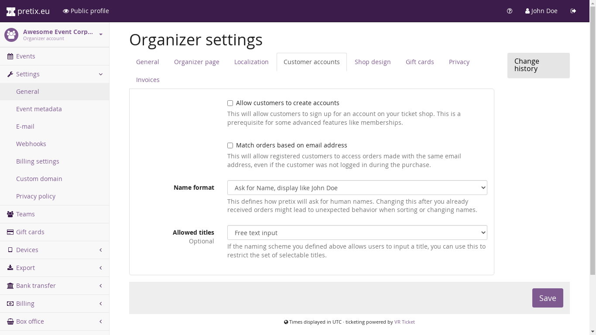Open the Name format dropdown
Image resolution: width=596 pixels, height=335 pixels.
(x=357, y=188)
